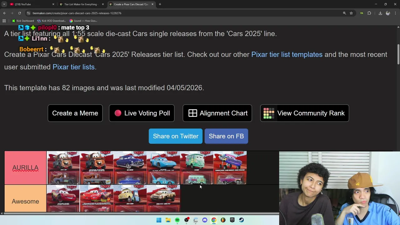The height and width of the screenshot is (225, 400).
Task: Open Google Chrome from the taskbar
Action: point(214,220)
